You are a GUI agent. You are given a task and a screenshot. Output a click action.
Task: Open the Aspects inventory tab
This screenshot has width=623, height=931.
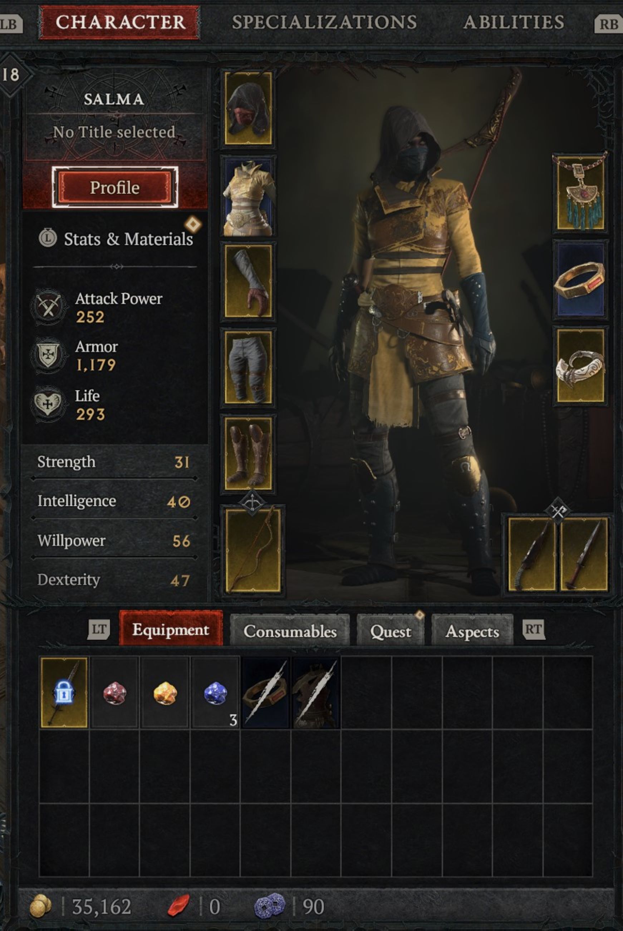click(x=472, y=631)
